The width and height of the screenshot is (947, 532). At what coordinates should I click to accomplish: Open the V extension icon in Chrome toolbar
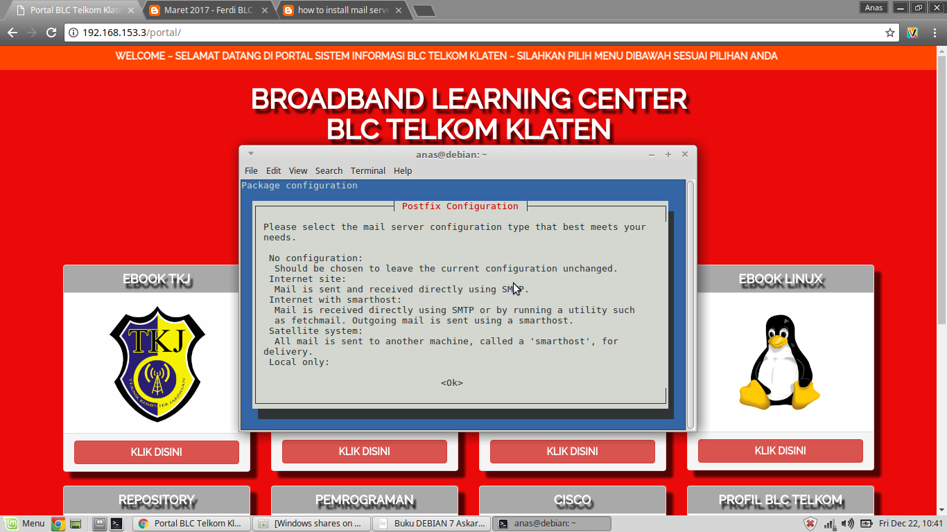(912, 33)
